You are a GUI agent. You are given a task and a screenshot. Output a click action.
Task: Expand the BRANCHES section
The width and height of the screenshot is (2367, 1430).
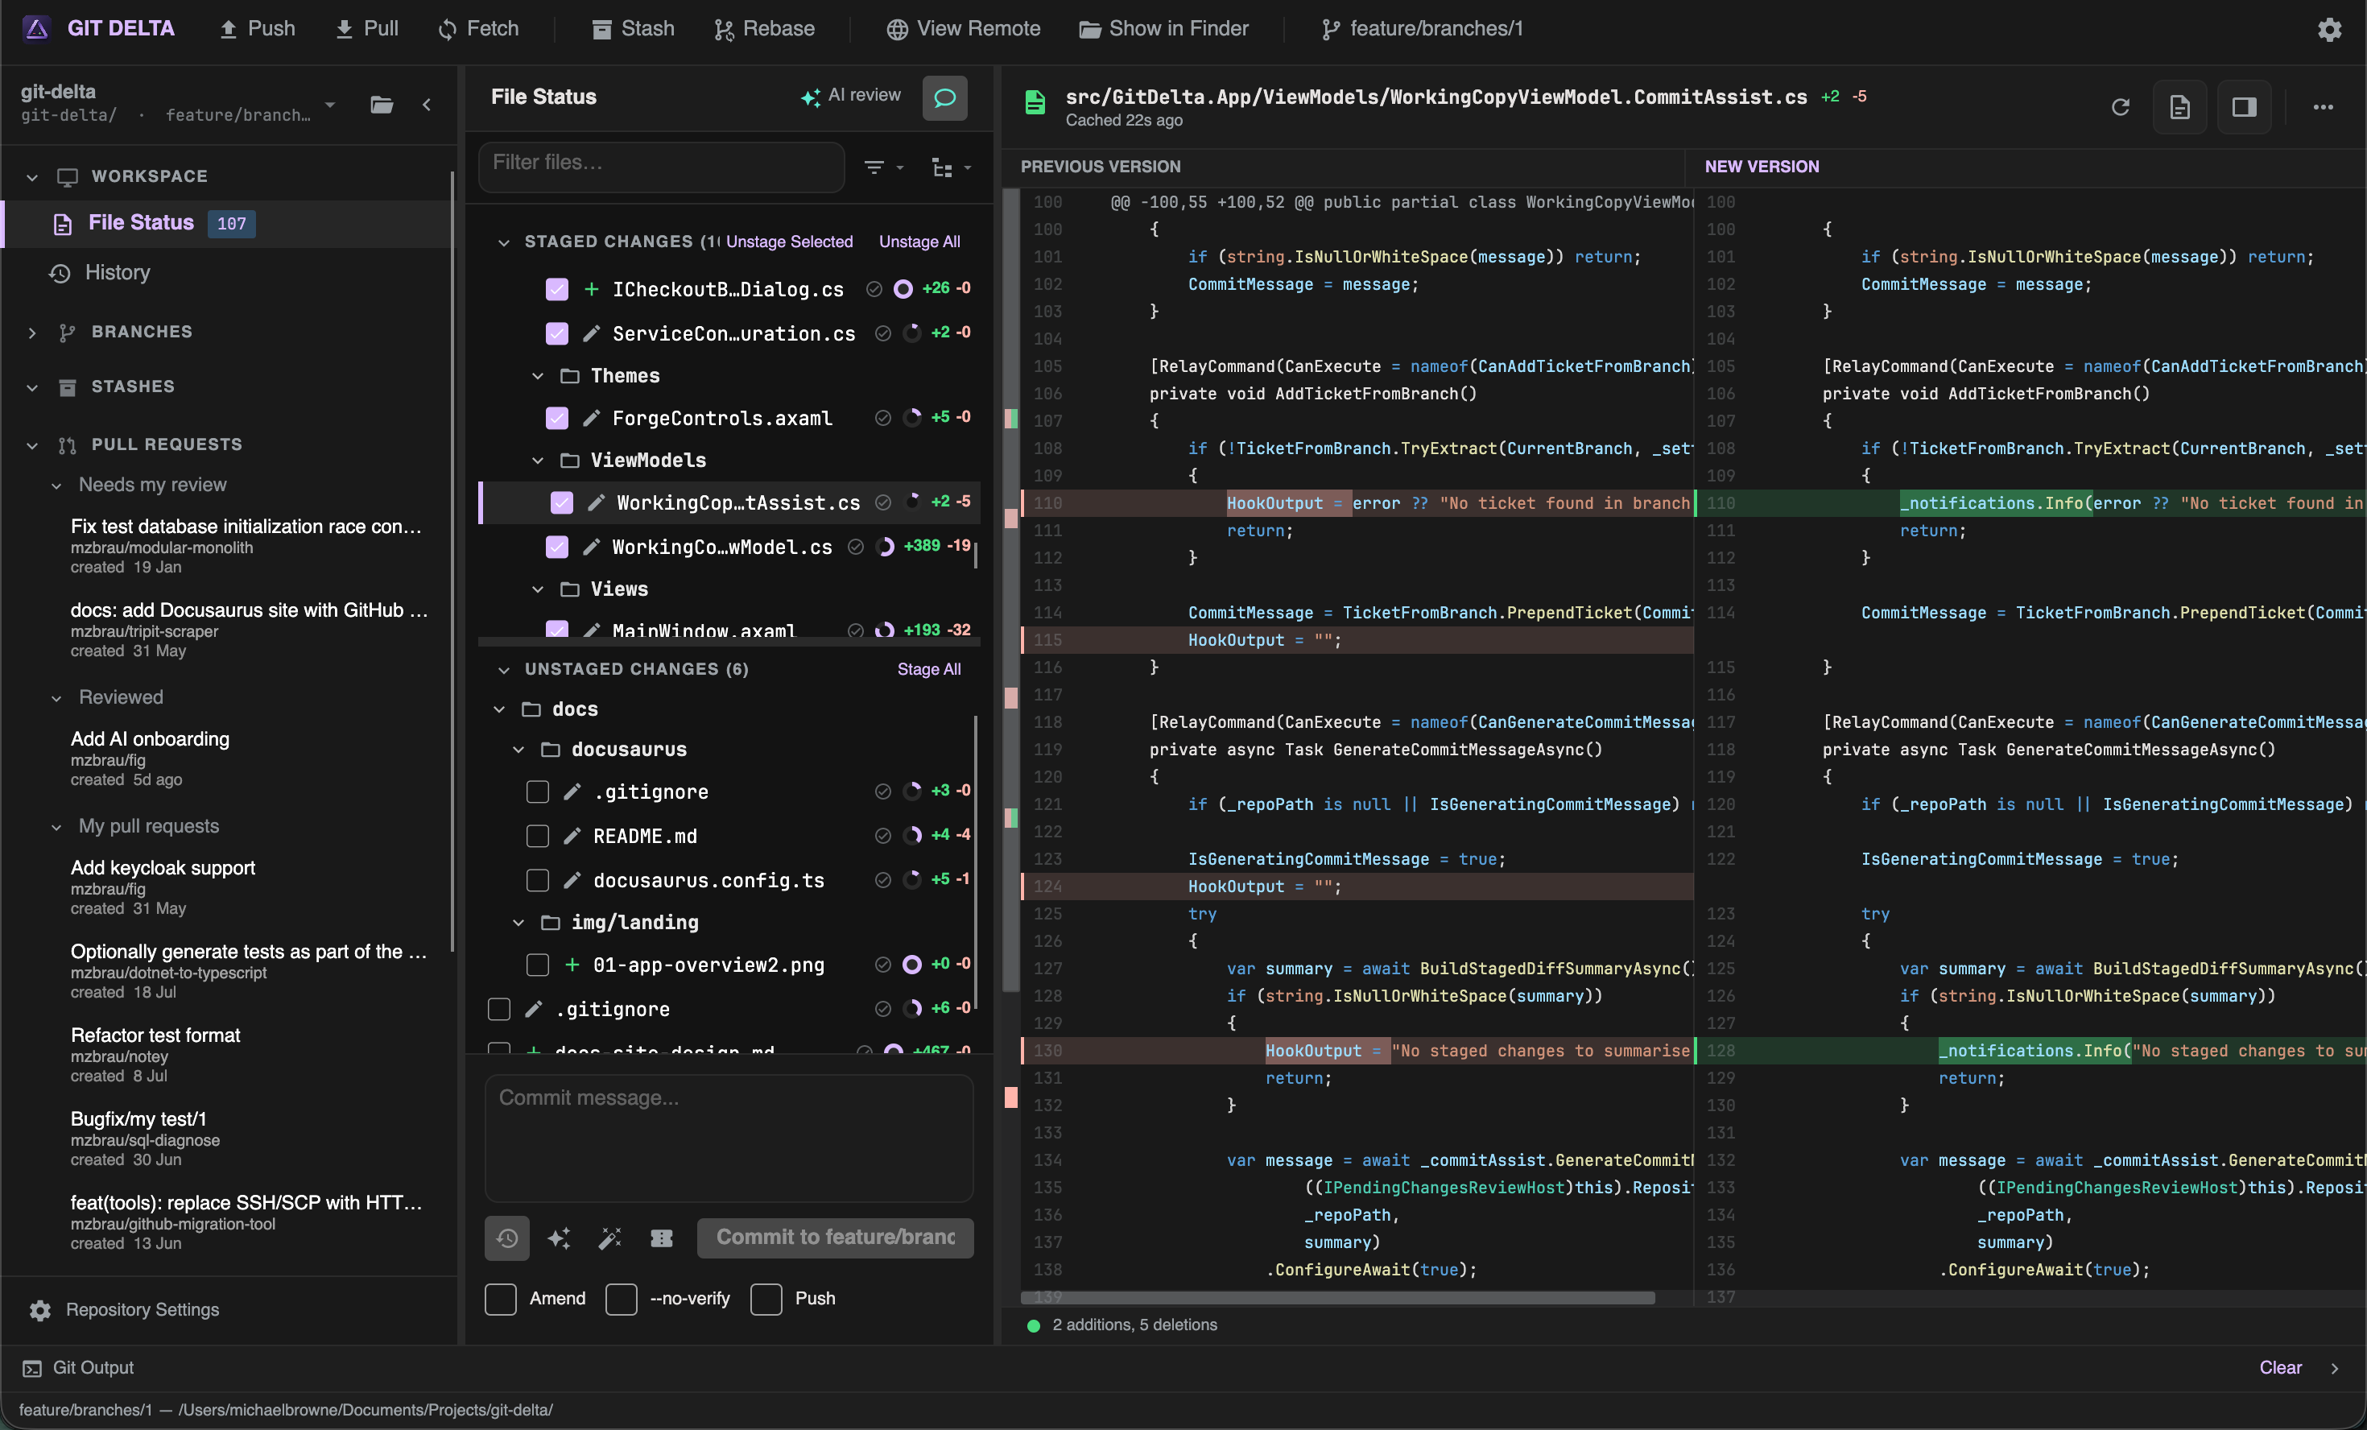click(x=33, y=333)
